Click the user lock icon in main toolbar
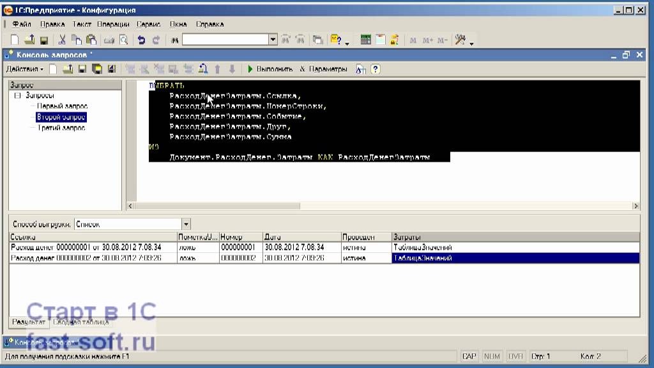Image resolution: width=654 pixels, height=368 pixels. [x=395, y=40]
